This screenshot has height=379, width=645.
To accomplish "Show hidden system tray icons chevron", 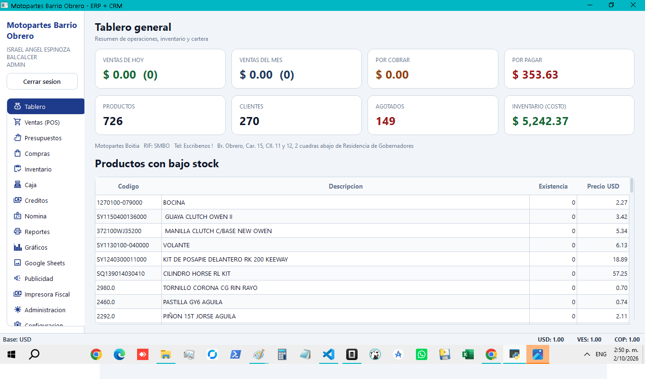I will [587, 354].
